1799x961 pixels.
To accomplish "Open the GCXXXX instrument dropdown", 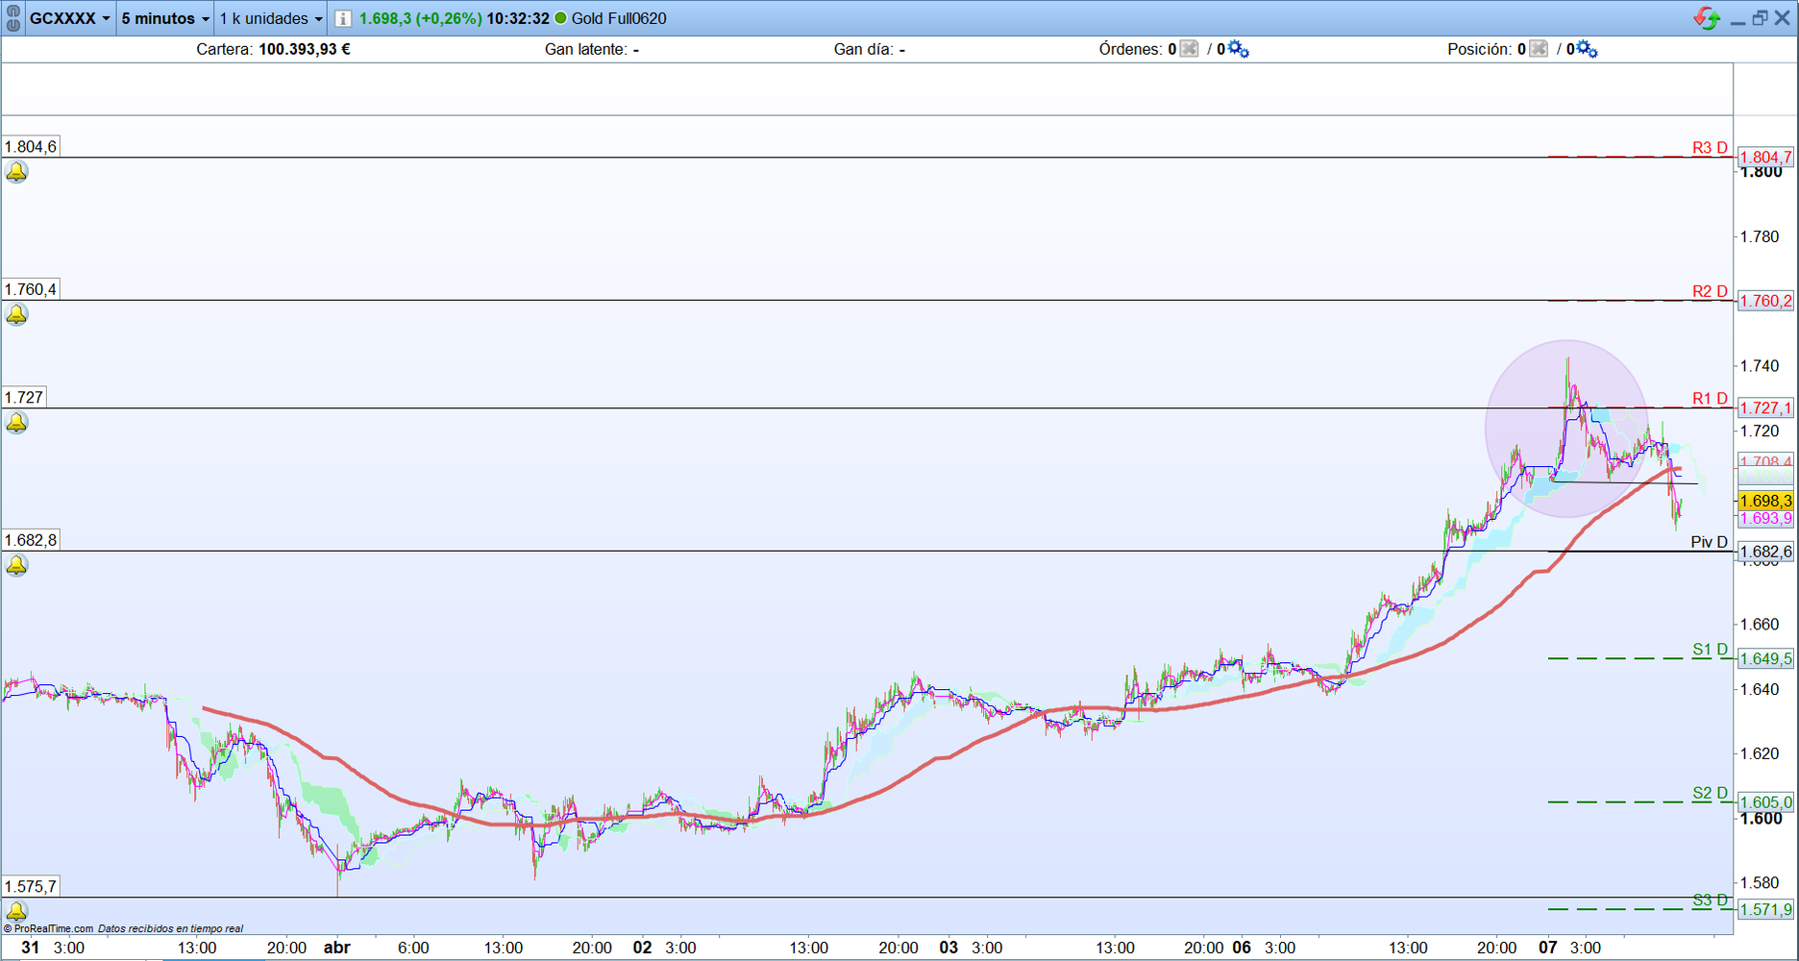I will pyautogui.click(x=70, y=18).
